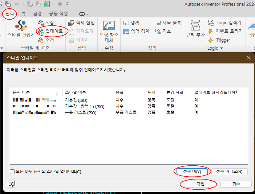Image resolution: width=255 pixels, height=194 pixels.
Task: Click the 전부 예(Y) button
Action: [x=192, y=172]
